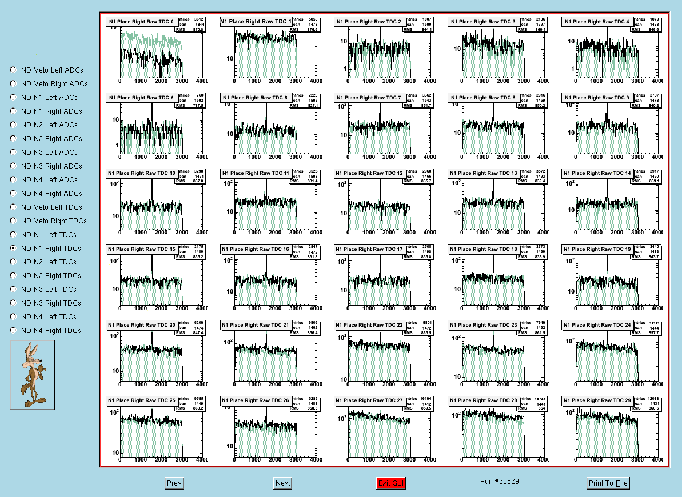
Task: Click the Run #20829 label
Action: [x=499, y=482]
